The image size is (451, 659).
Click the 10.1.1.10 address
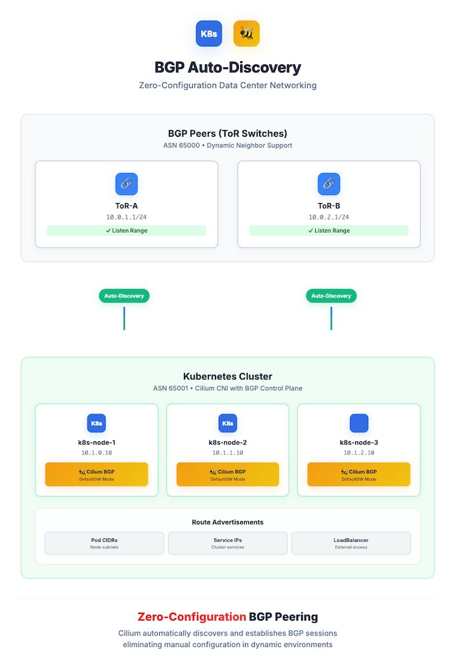(228, 453)
